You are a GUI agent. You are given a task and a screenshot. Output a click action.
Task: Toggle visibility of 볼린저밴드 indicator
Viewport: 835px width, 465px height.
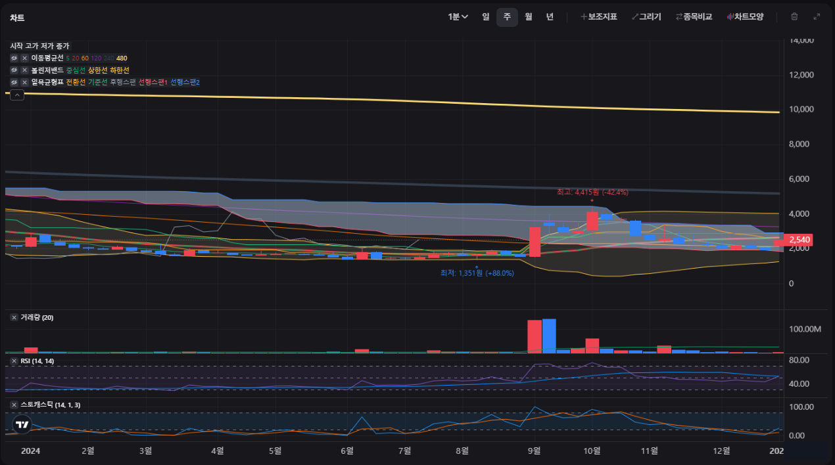click(x=14, y=70)
